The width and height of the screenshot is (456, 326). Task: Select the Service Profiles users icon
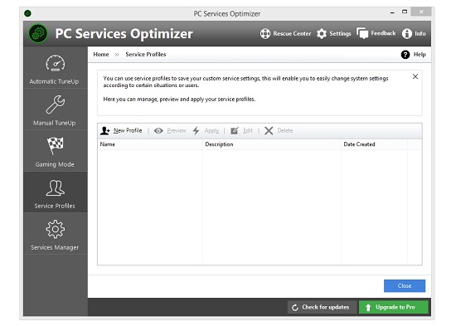[56, 187]
